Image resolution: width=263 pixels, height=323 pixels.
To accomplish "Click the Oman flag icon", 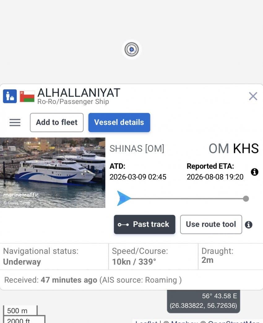I will (x=27, y=96).
